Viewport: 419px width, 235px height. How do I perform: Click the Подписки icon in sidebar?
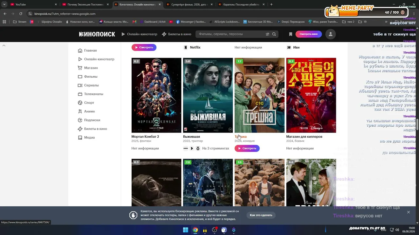pyautogui.click(x=80, y=120)
